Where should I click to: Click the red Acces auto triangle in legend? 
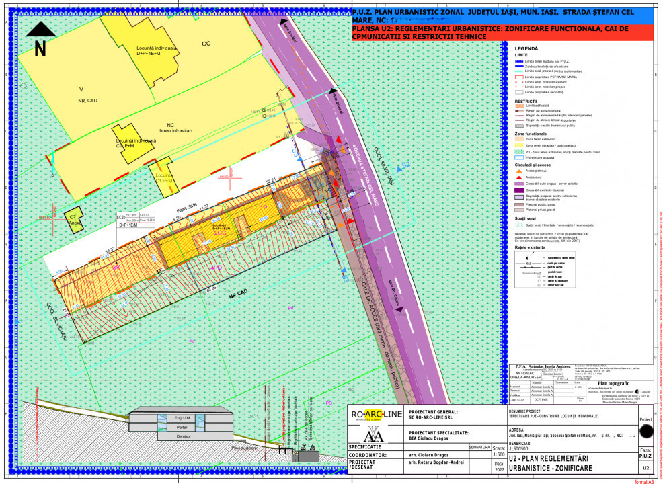pyautogui.click(x=520, y=177)
